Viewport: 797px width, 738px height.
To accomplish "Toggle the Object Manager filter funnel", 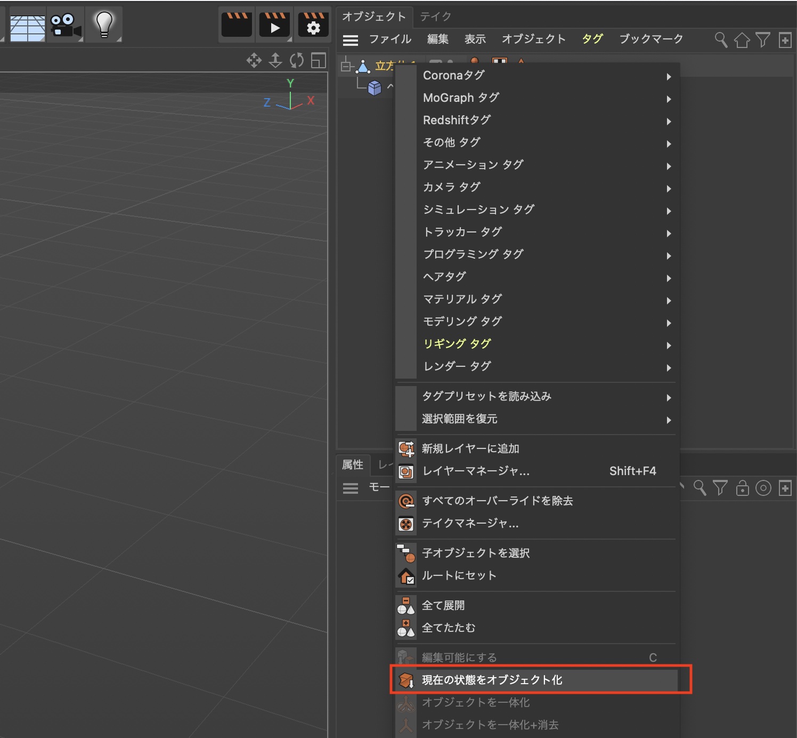I will (x=763, y=40).
